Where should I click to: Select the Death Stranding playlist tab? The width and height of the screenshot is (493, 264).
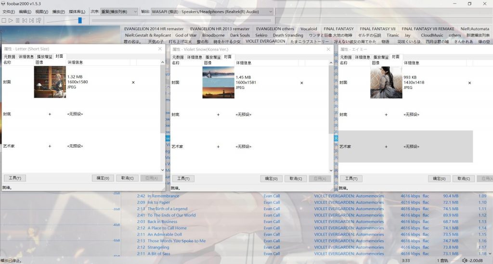point(288,35)
